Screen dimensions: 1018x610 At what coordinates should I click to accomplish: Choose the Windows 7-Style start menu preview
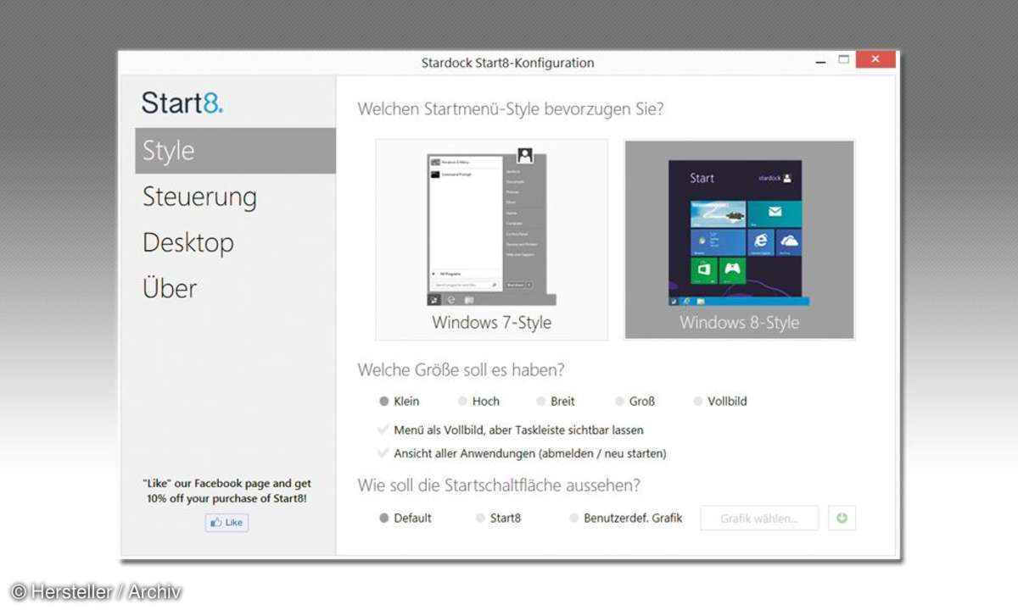[492, 240]
